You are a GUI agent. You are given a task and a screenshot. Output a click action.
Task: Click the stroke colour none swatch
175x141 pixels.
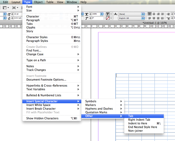click(x=108, y=18)
